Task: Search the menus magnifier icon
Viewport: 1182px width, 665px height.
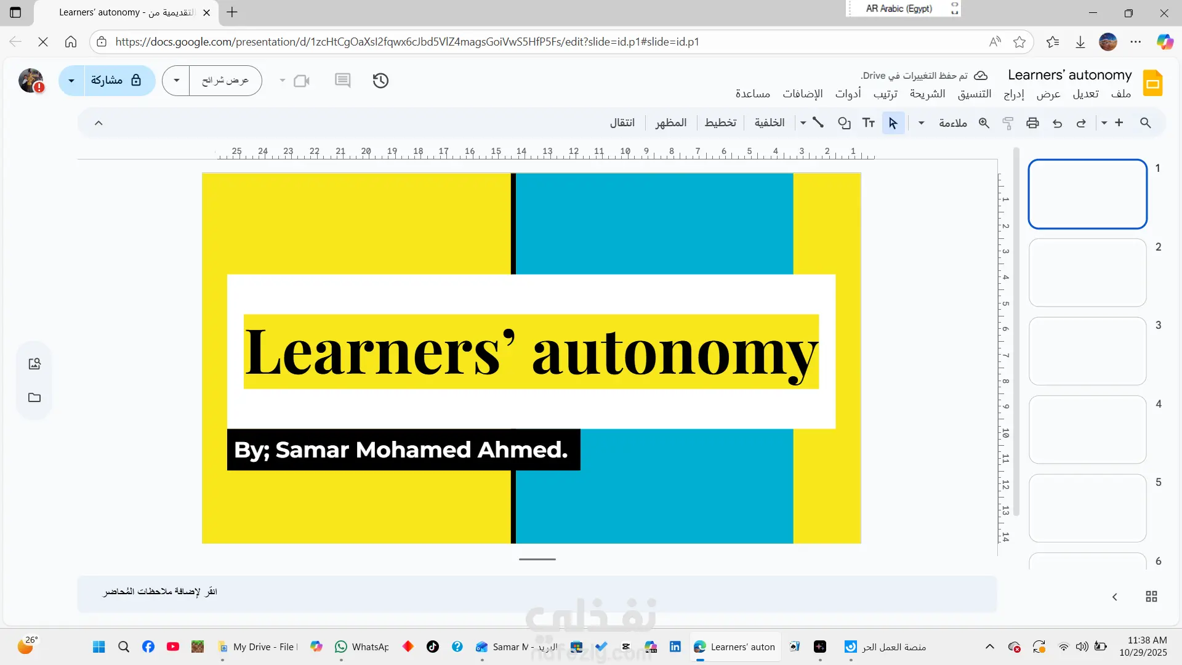Action: [1145, 123]
